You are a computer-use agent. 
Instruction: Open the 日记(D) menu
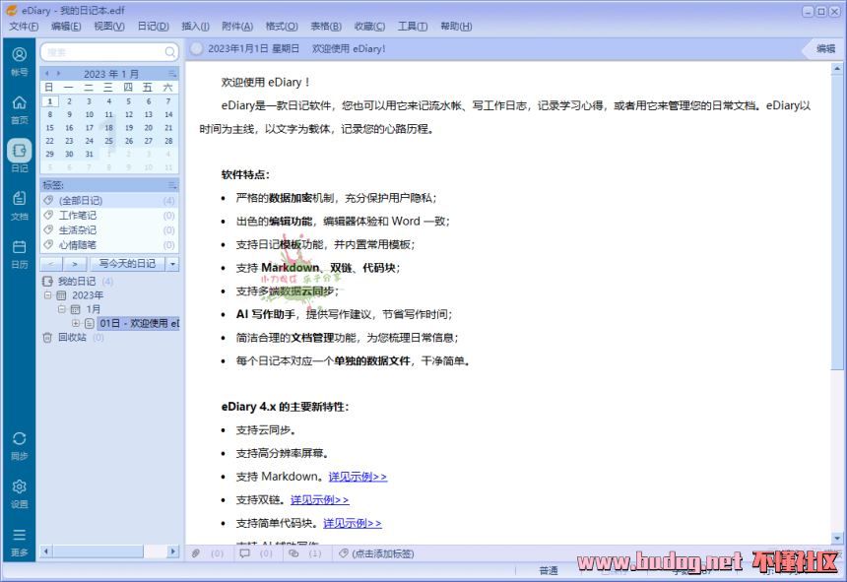pyautogui.click(x=154, y=27)
